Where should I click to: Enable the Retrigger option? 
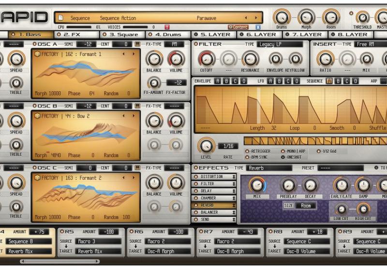[247, 151]
